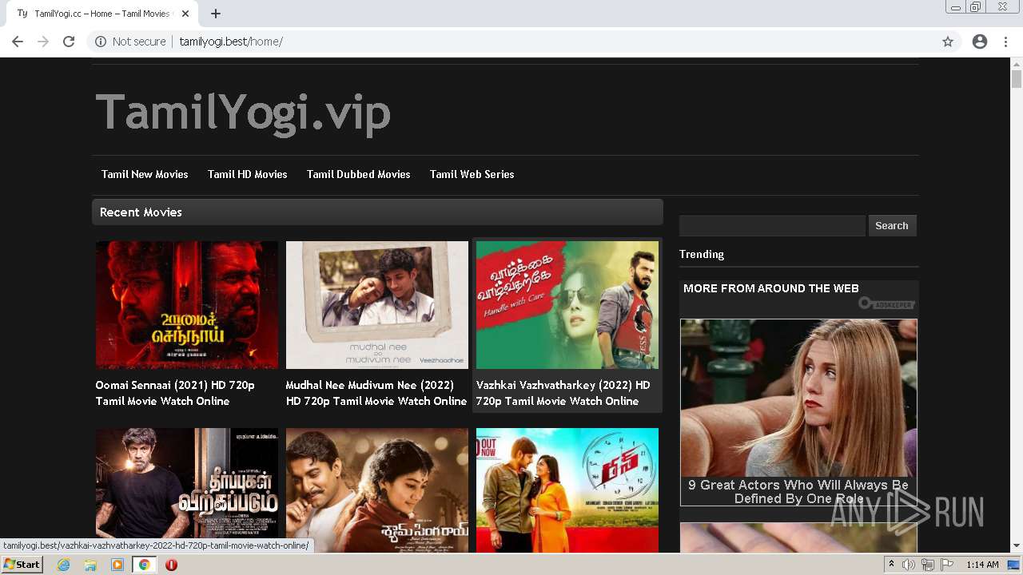Open Tamil Dubbed Movies menu
Viewport: 1023px width, 575px height.
tap(358, 174)
